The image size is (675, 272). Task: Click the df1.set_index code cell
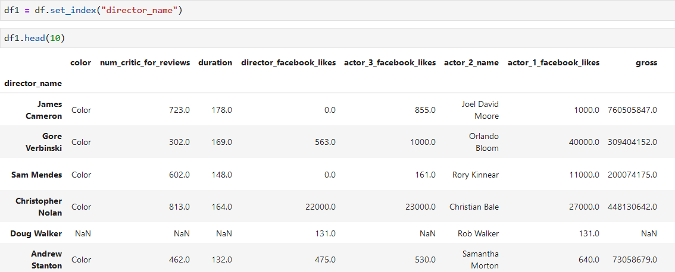(337, 10)
